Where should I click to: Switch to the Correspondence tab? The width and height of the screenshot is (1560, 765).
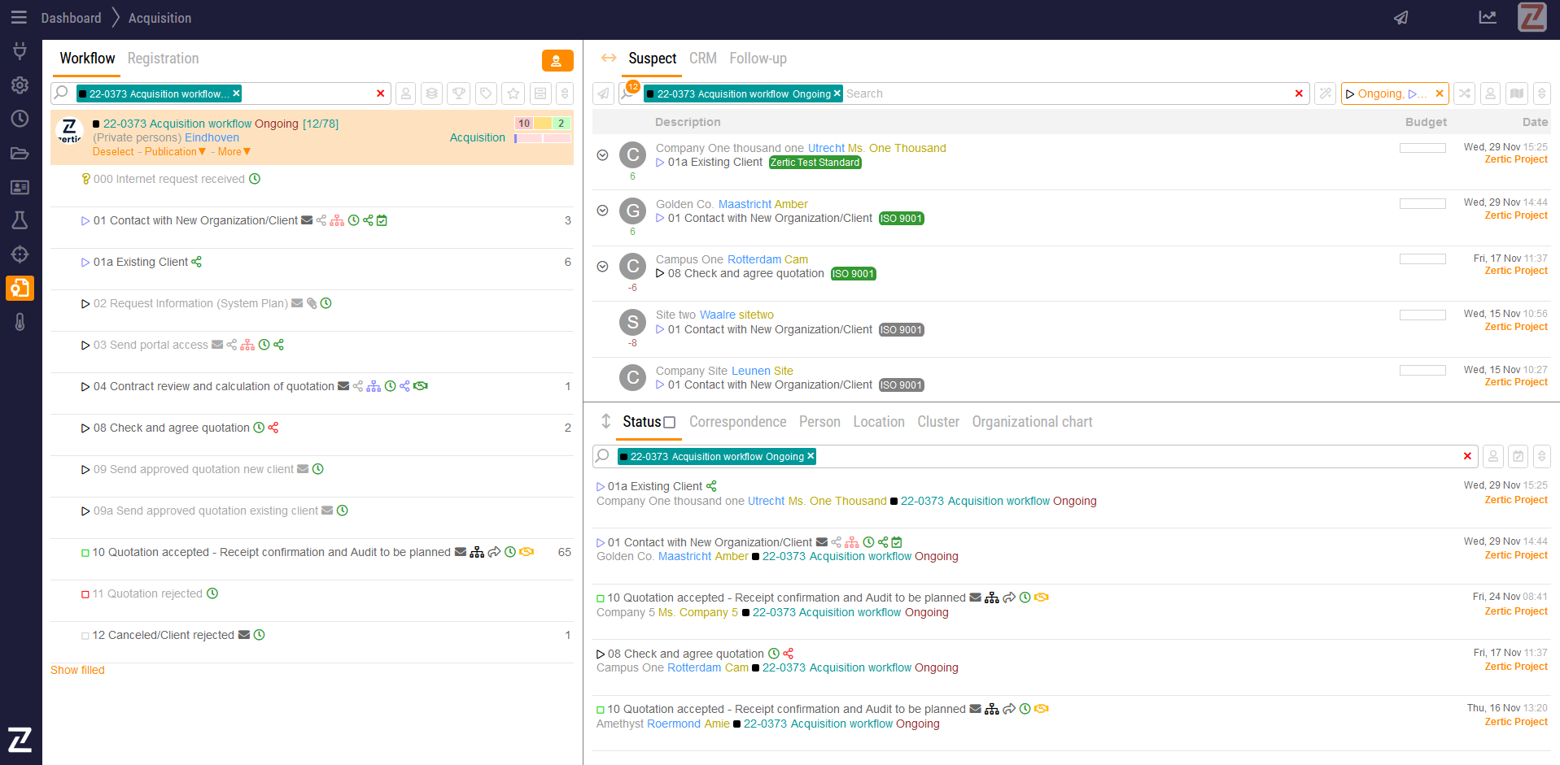click(737, 422)
